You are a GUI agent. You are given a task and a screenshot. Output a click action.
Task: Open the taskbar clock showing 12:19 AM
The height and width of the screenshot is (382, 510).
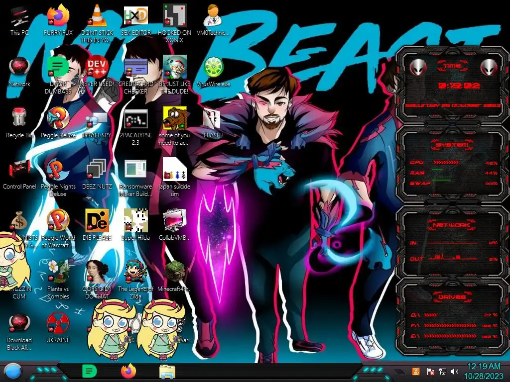(x=484, y=371)
